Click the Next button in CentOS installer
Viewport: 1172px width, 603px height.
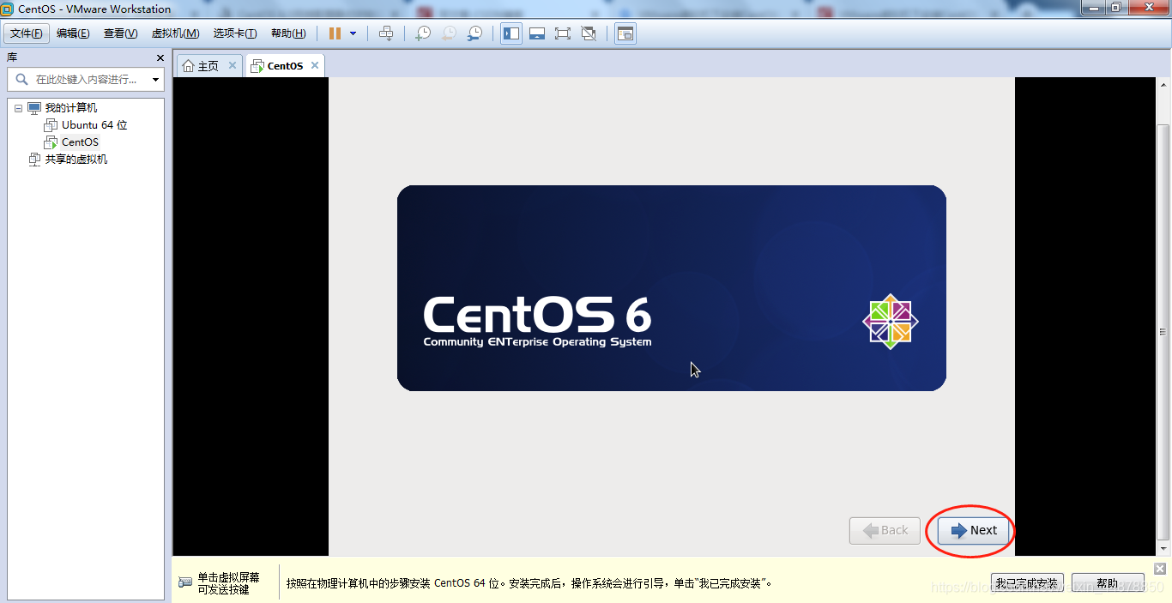(973, 530)
